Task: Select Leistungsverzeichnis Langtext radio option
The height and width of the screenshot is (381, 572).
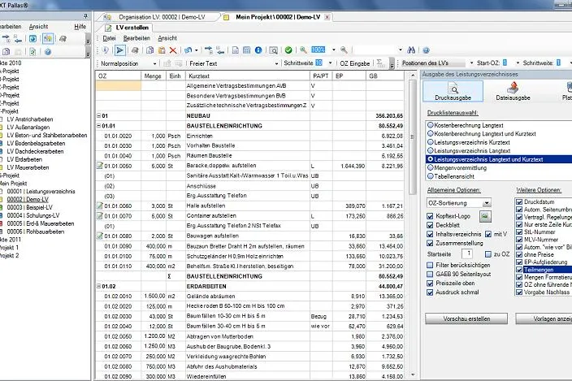Action: (x=431, y=150)
